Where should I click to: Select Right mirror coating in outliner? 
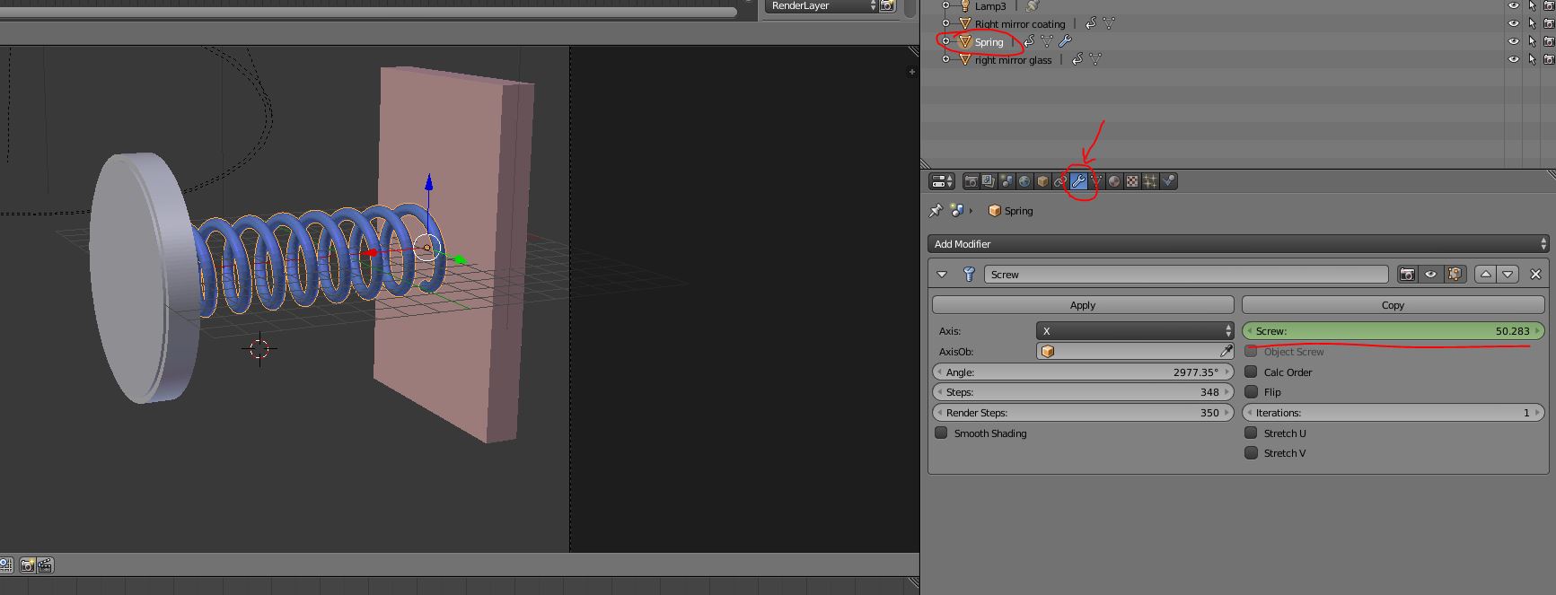(x=1019, y=24)
